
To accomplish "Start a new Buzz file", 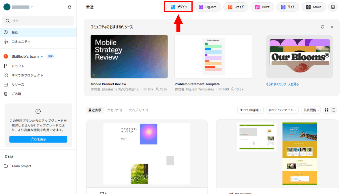I will 262,7.
